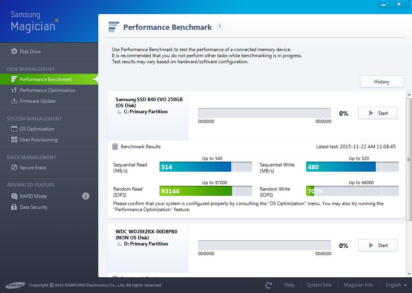This screenshot has height=293, width=412.
Task: Open Performance Optimization
Action: pyautogui.click(x=47, y=90)
